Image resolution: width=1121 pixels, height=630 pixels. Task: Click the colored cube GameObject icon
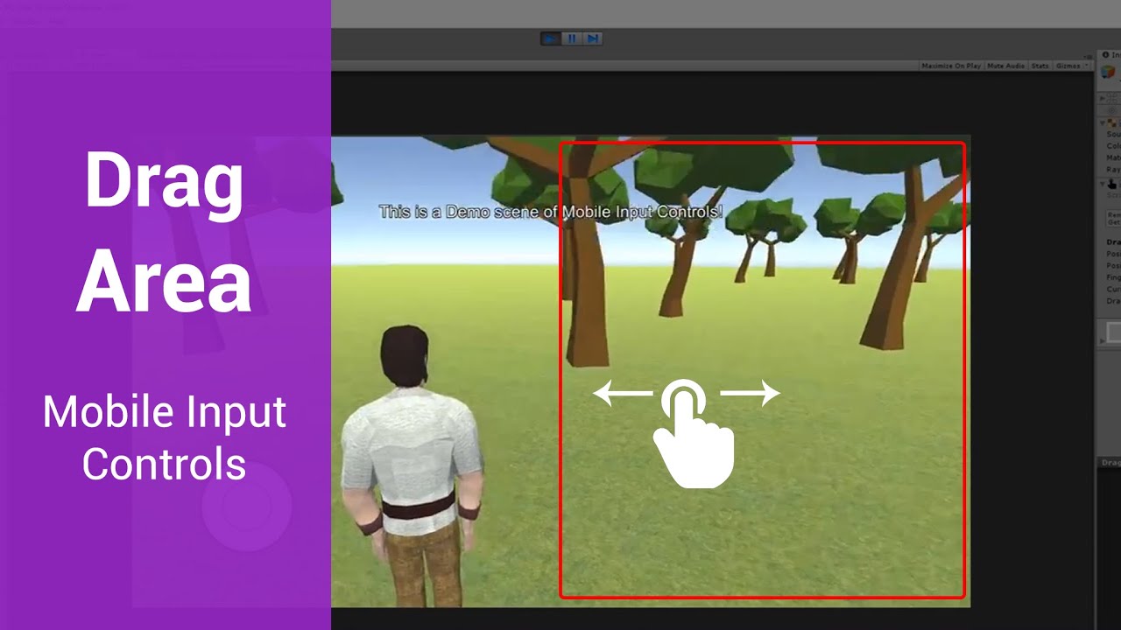point(1108,73)
